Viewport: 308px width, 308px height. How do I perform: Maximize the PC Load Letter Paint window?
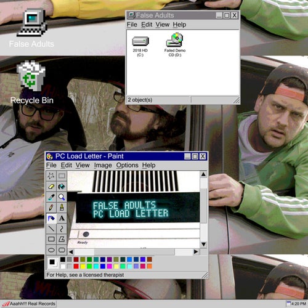click(195, 156)
